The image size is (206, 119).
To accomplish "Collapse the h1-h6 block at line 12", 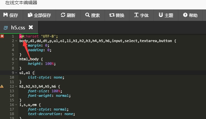I will (16, 86).
